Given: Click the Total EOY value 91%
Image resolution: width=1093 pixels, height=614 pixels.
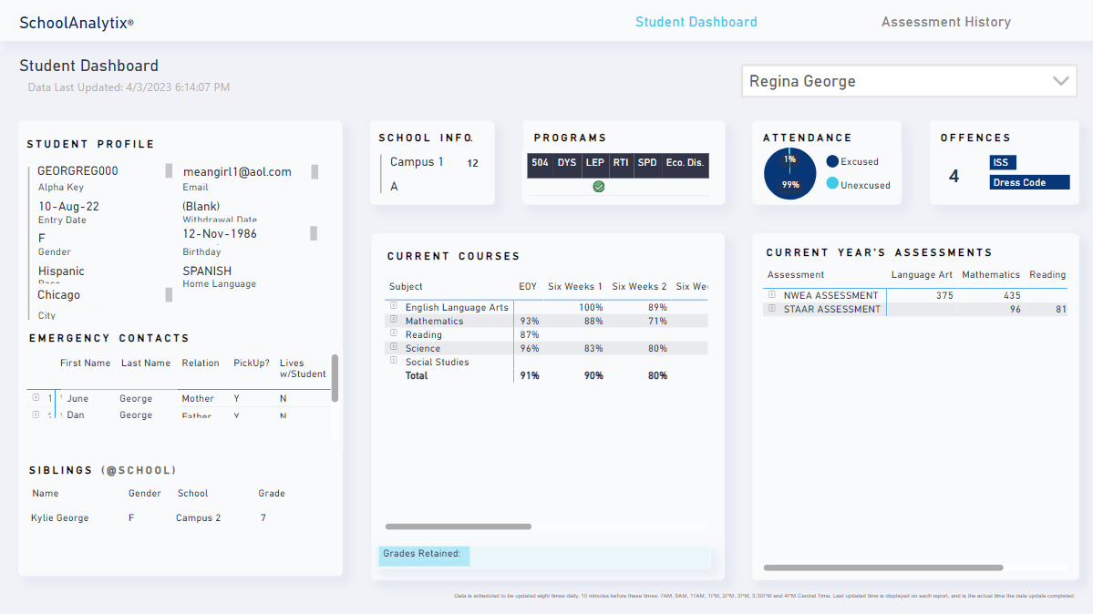Looking at the screenshot, I should click(x=530, y=375).
